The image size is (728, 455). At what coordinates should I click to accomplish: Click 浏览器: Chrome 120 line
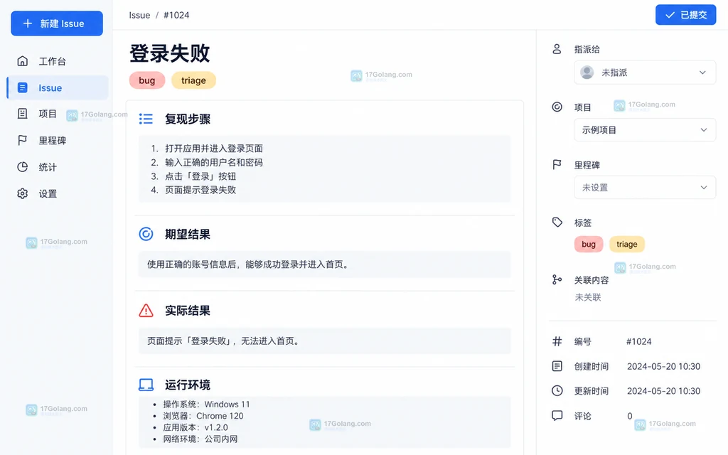coord(203,416)
